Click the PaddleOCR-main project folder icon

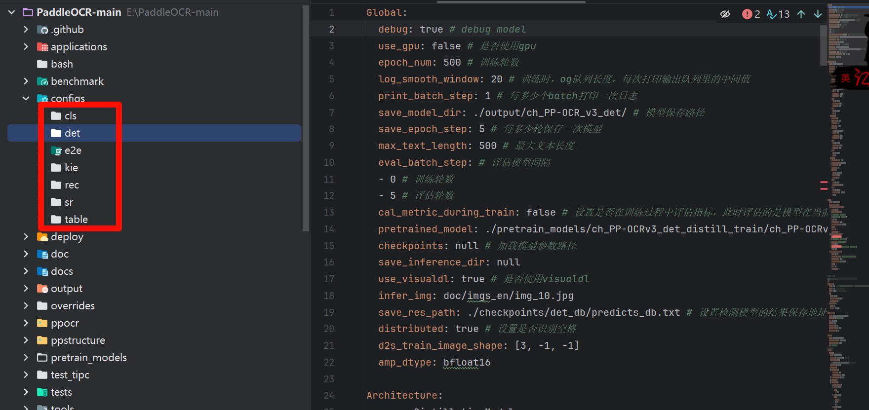coord(28,12)
